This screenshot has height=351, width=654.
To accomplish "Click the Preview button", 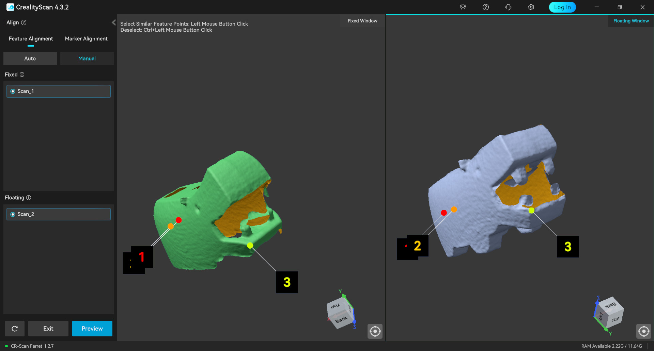I will [x=92, y=329].
